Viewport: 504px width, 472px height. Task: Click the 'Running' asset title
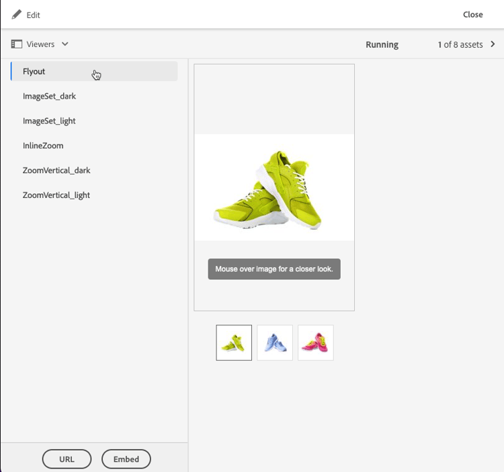click(382, 44)
